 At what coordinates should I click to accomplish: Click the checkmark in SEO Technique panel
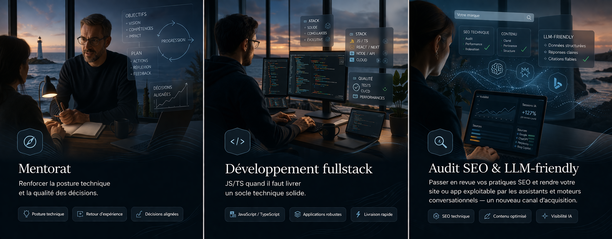click(x=487, y=48)
